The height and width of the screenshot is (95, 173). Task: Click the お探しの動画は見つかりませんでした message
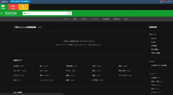pyautogui.click(x=79, y=41)
